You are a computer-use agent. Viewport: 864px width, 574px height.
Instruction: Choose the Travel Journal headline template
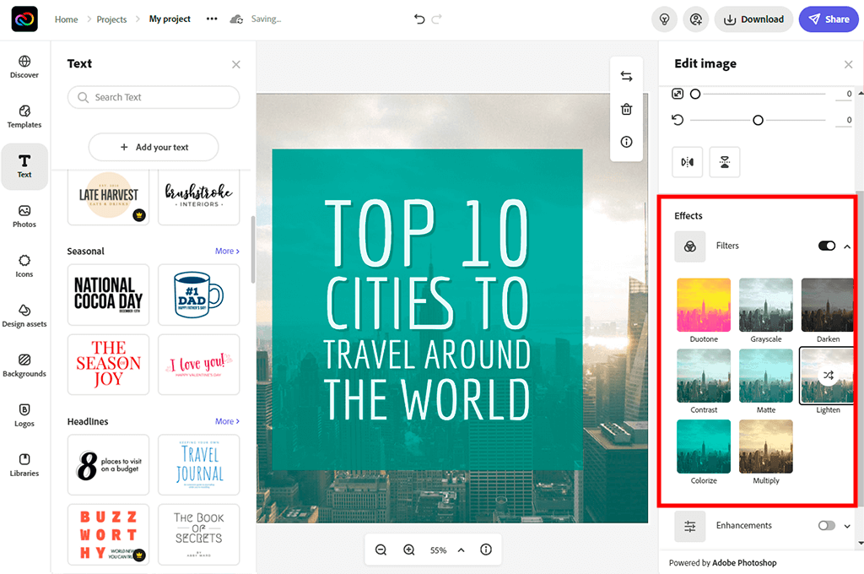[x=199, y=464]
